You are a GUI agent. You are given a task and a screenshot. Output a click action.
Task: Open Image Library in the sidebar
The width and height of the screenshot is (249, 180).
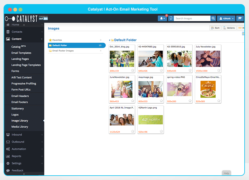20,121
